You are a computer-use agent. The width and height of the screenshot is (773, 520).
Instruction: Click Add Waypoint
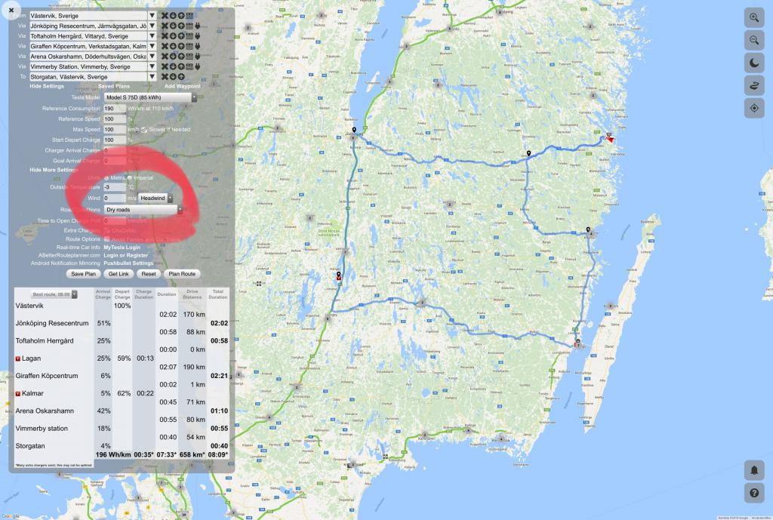[x=183, y=86]
